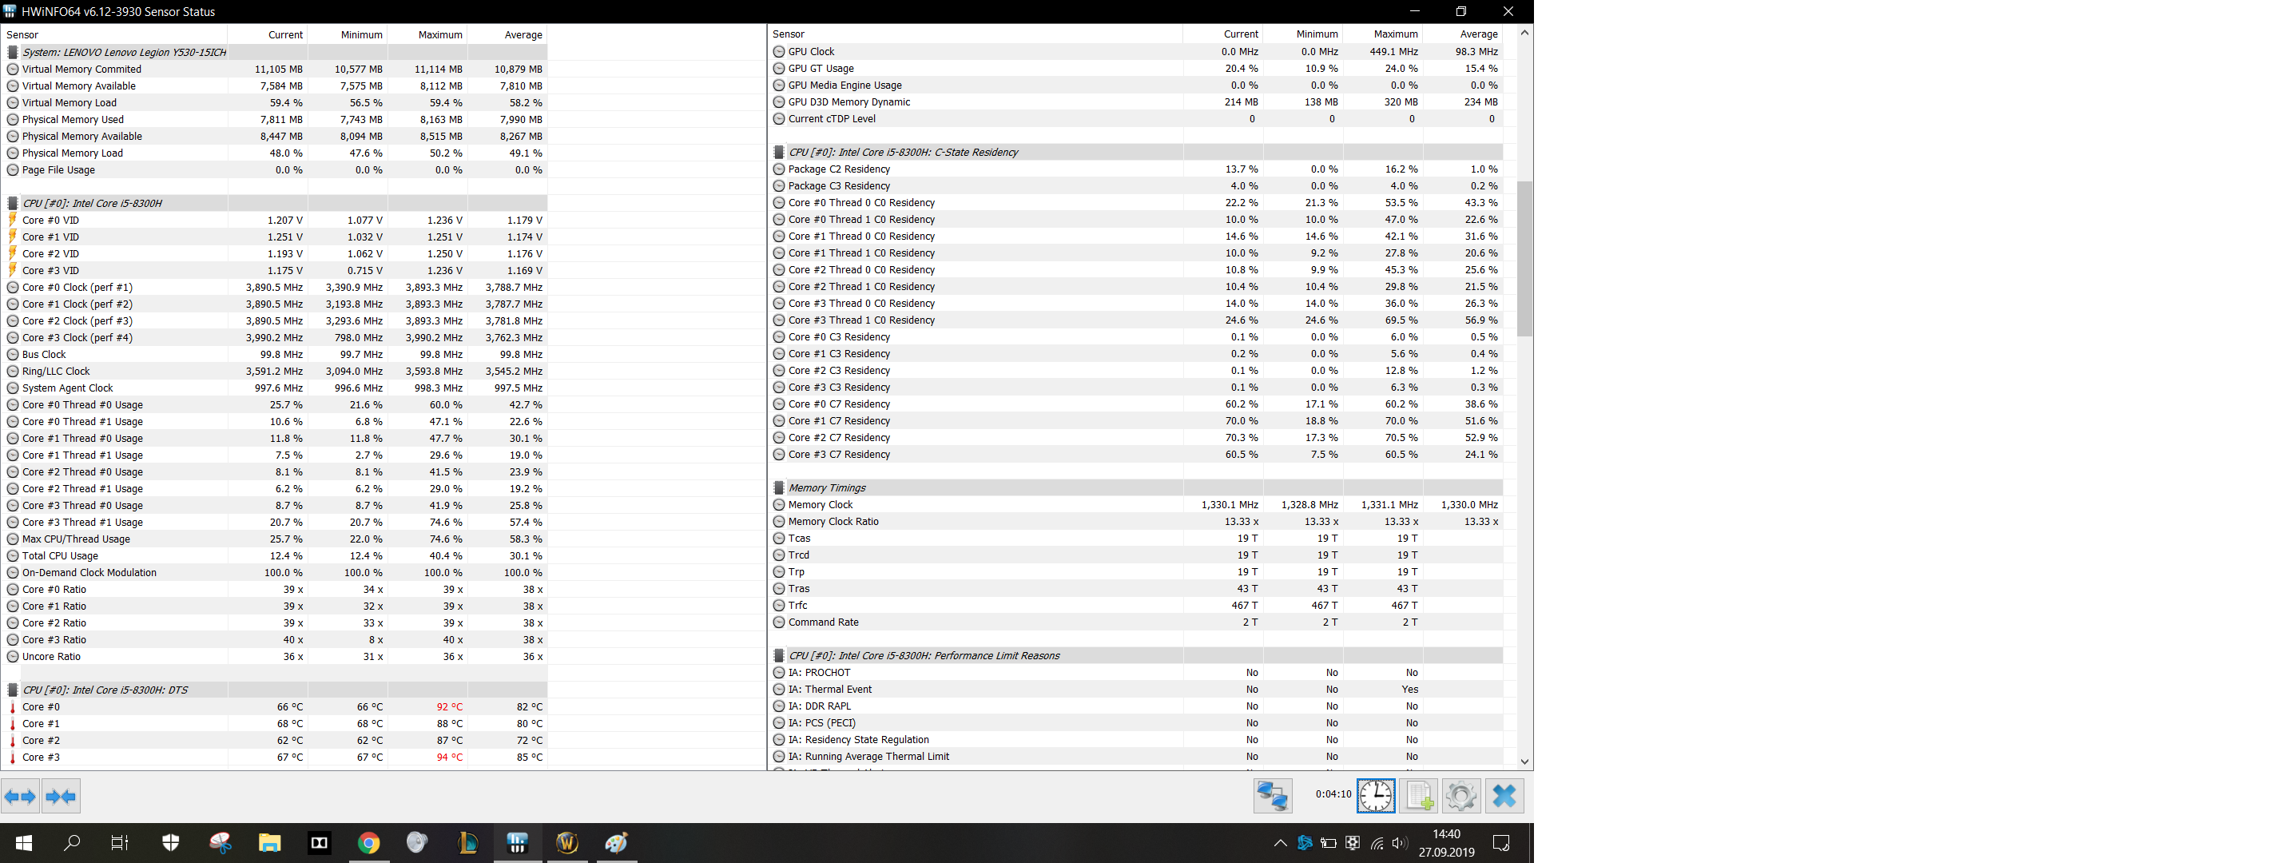This screenshot has height=863, width=2285.
Task: Open World of Warcraft from the taskbar
Action: point(566,842)
